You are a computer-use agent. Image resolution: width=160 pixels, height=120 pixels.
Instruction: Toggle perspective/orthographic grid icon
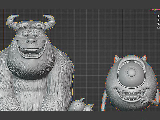coord(158,28)
